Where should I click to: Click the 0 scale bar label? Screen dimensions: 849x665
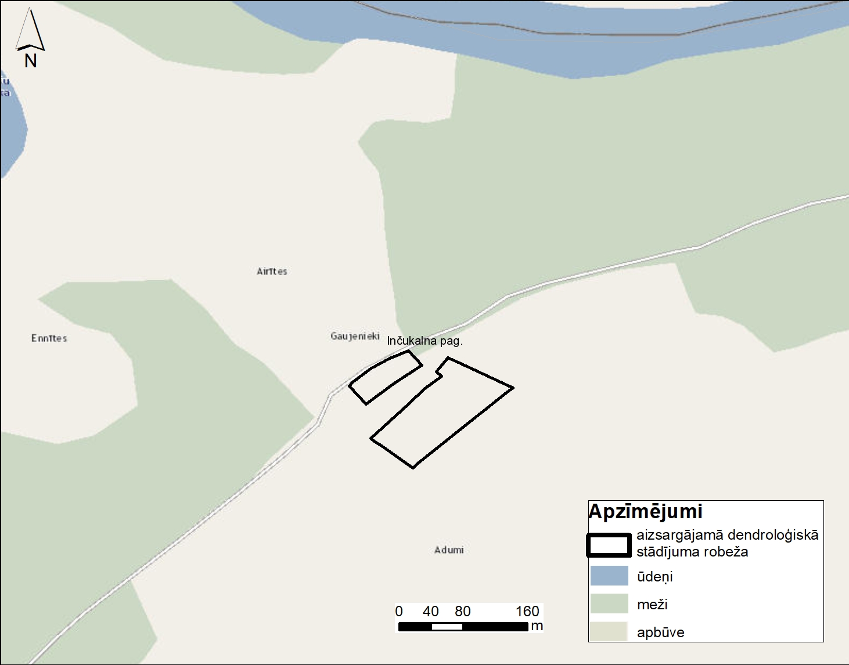pos(399,611)
